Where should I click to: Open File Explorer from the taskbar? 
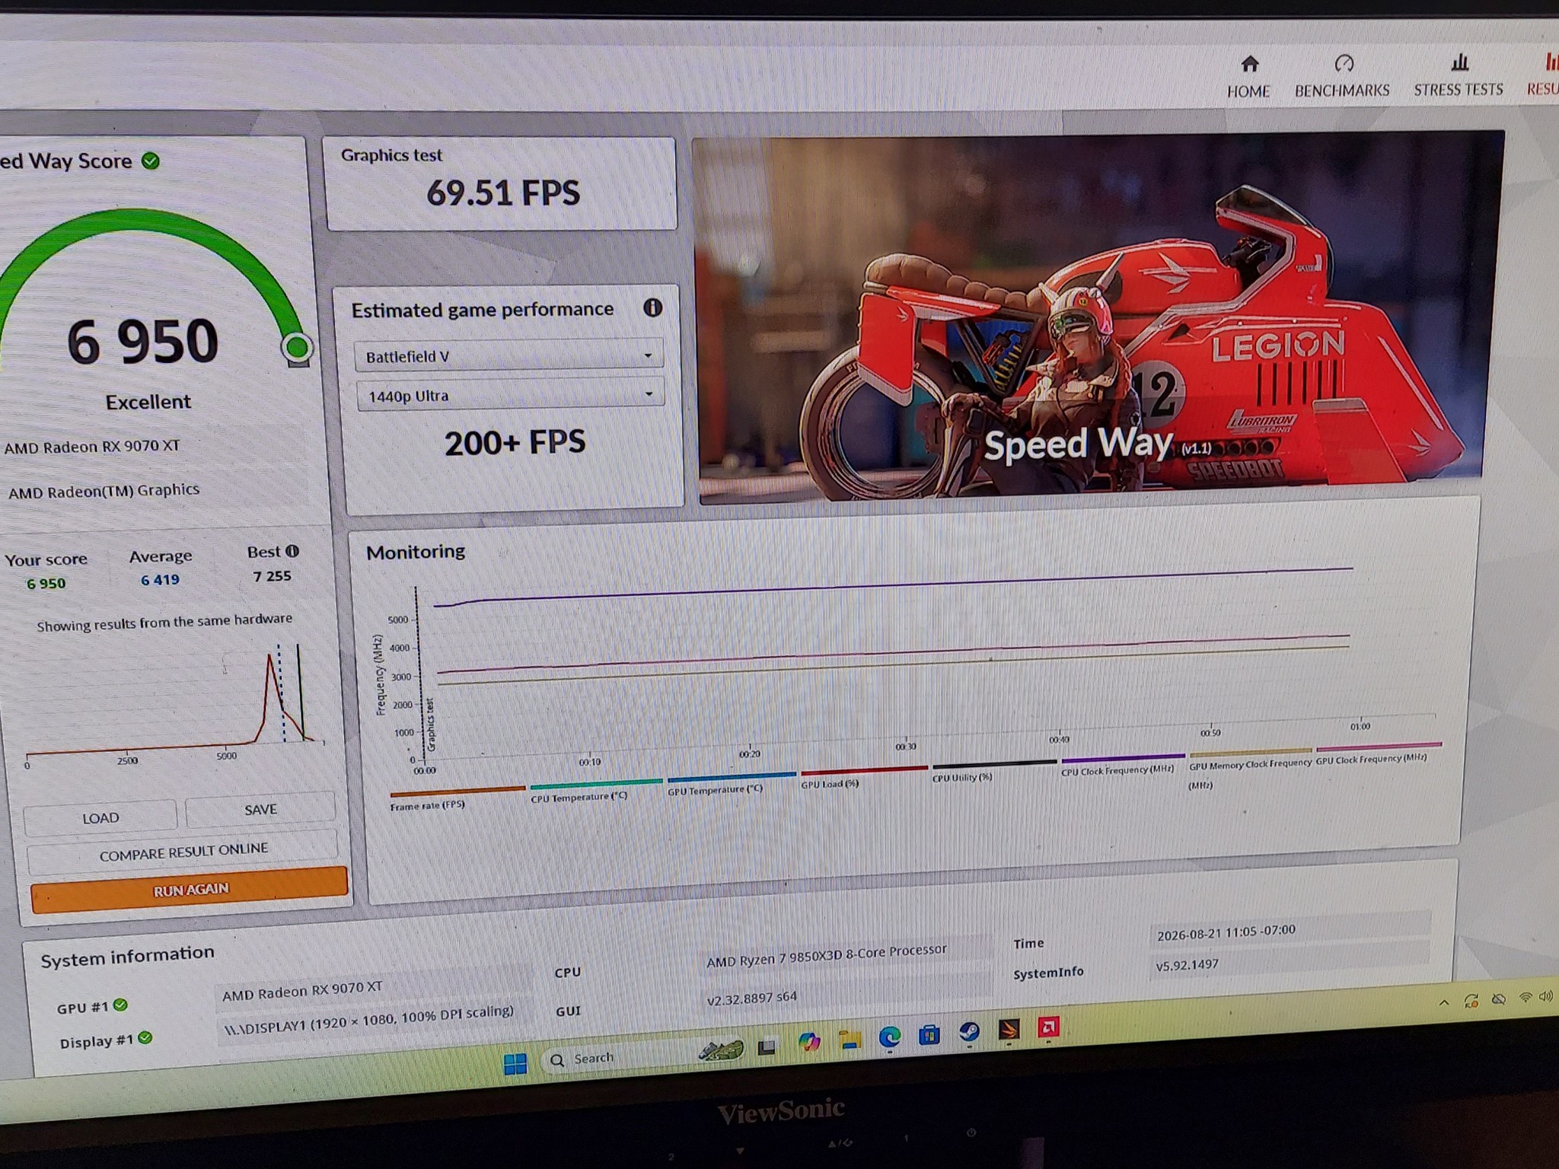pyautogui.click(x=850, y=1039)
